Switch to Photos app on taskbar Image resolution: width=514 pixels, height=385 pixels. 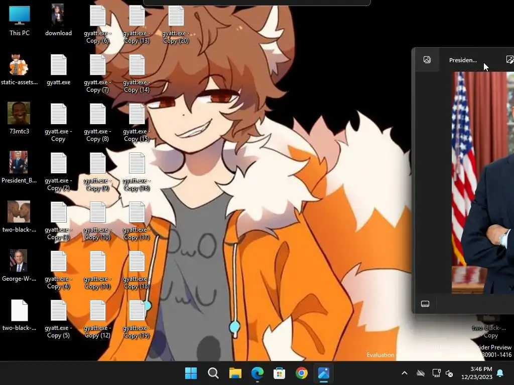pos(324,373)
